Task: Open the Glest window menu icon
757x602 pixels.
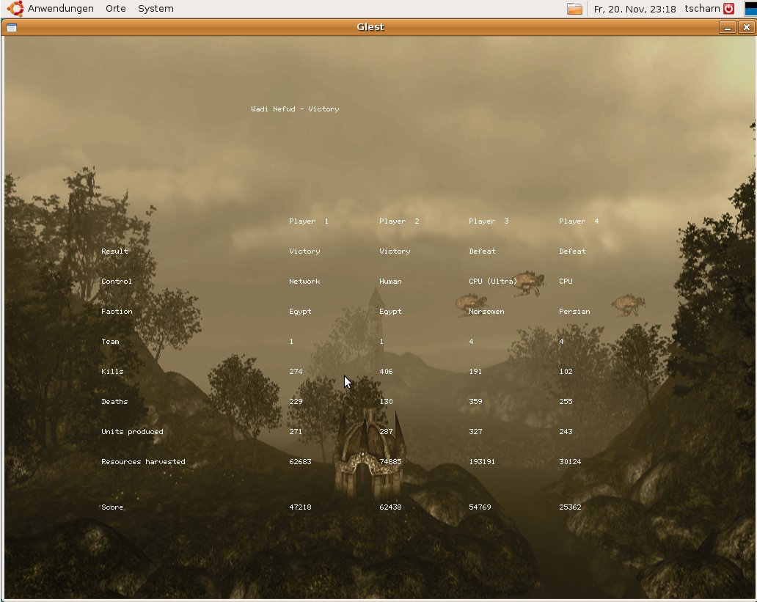Action: (12, 28)
